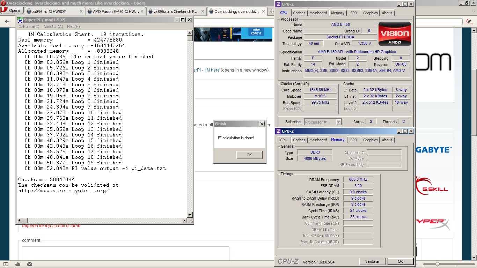Open Graphics tab in upper CPU-Z window
Screen dimensions: 477x268
(x=370, y=13)
